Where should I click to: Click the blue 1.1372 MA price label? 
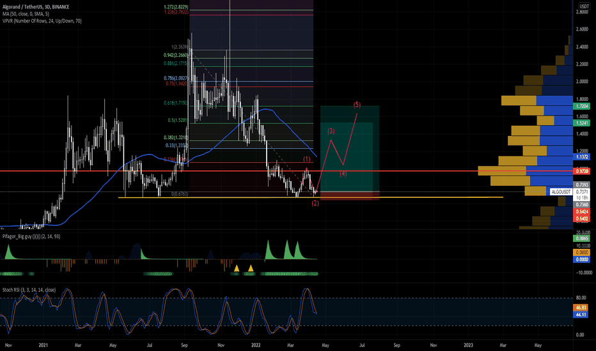[x=582, y=157]
